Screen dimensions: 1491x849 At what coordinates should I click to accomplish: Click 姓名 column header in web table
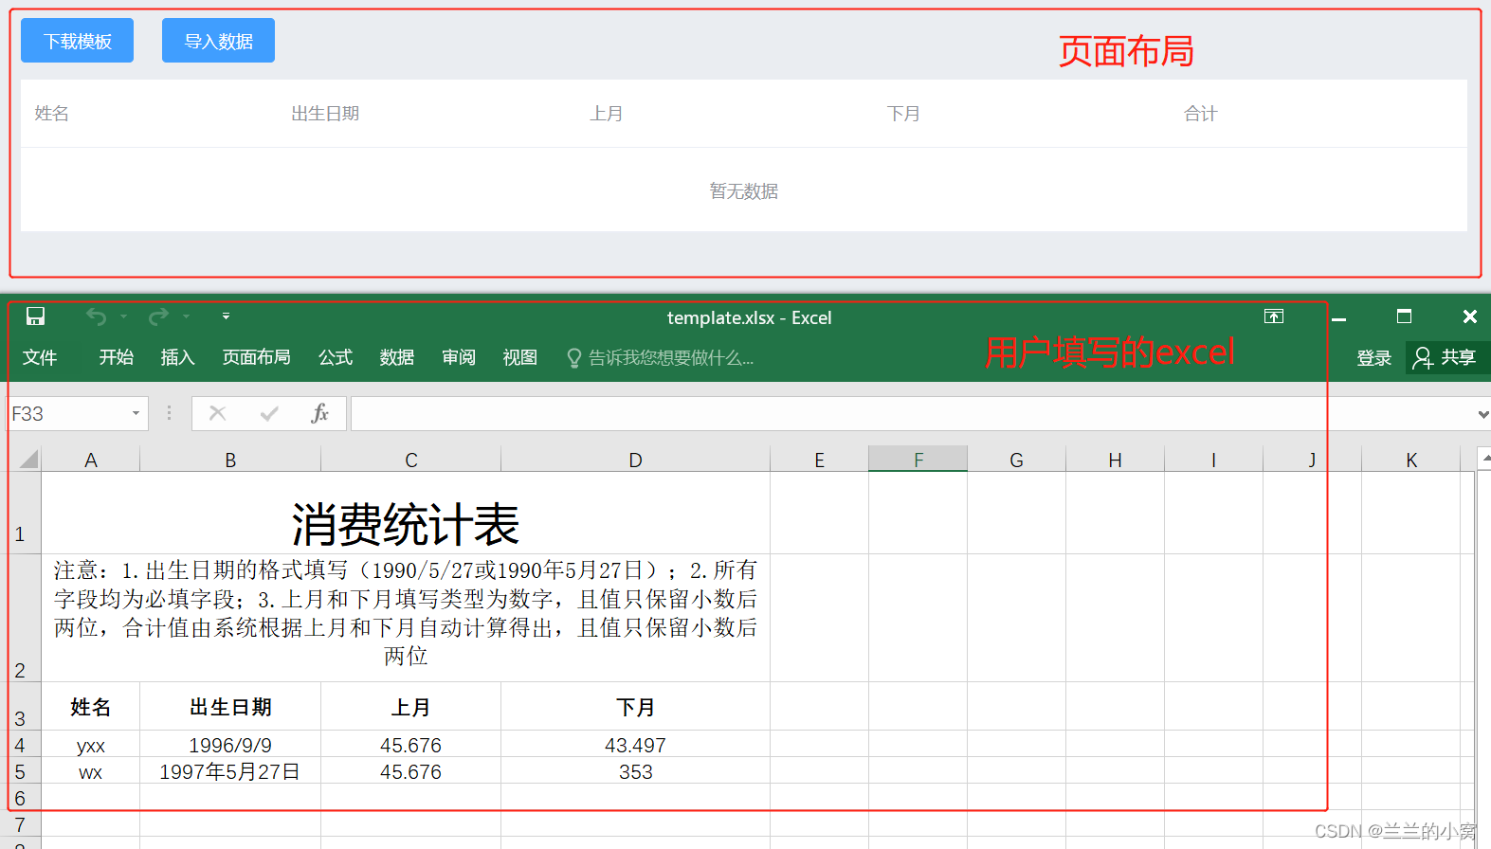(52, 114)
